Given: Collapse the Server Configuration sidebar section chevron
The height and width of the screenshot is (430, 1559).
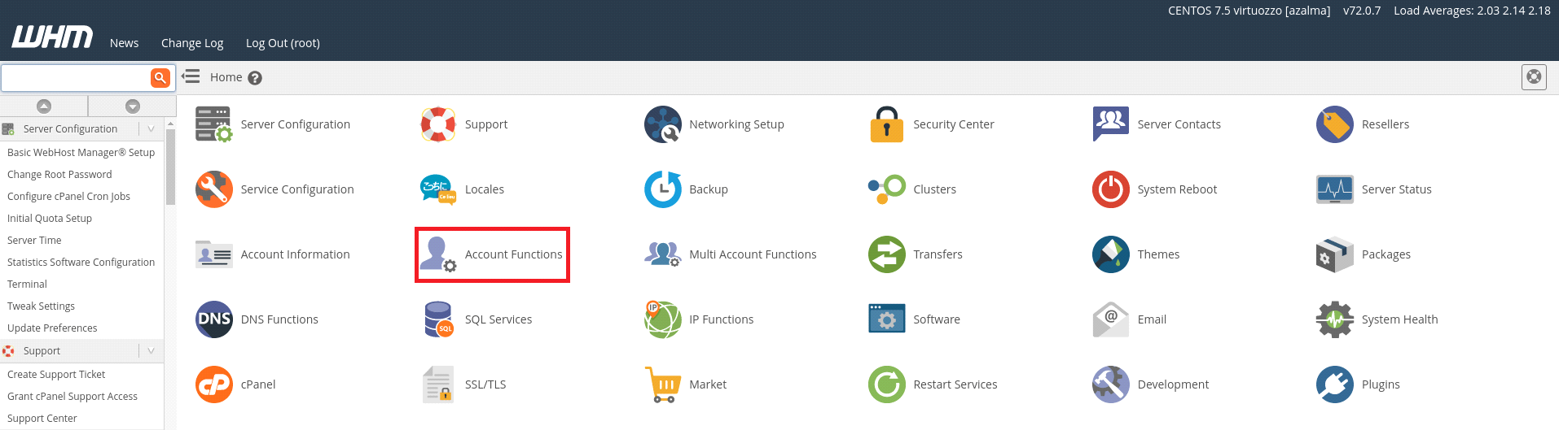Looking at the screenshot, I should point(151,128).
